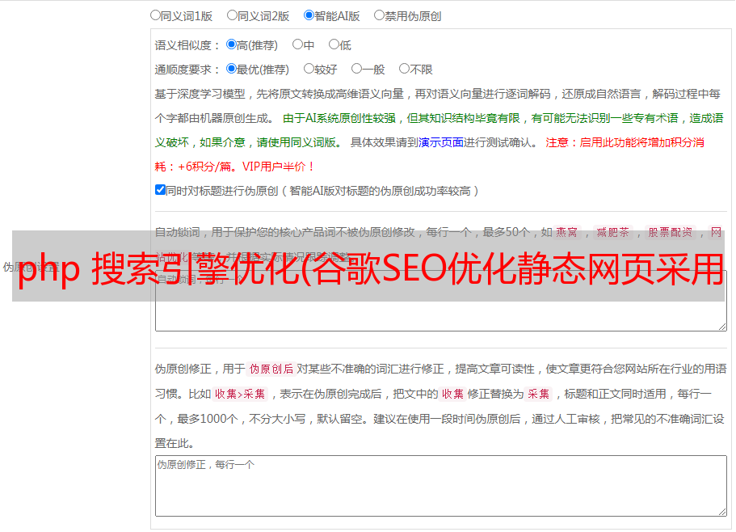Choose the 智能AI版 radio option
This screenshot has width=736, height=532.
click(x=309, y=15)
